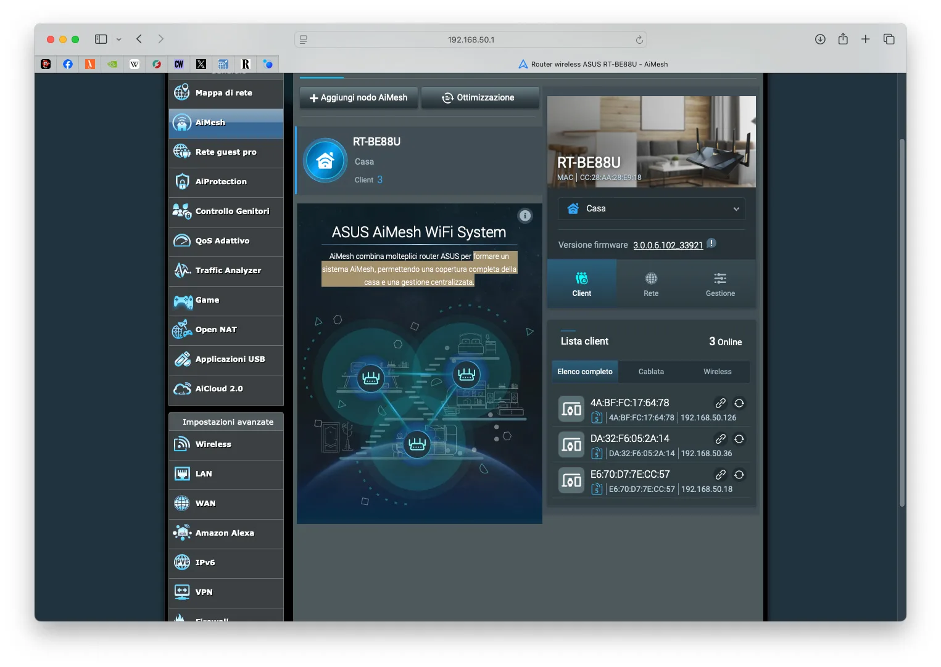Click link icon for 4A:BF:FC:17:64:78 client
Viewport: 941px width, 667px height.
click(x=720, y=403)
